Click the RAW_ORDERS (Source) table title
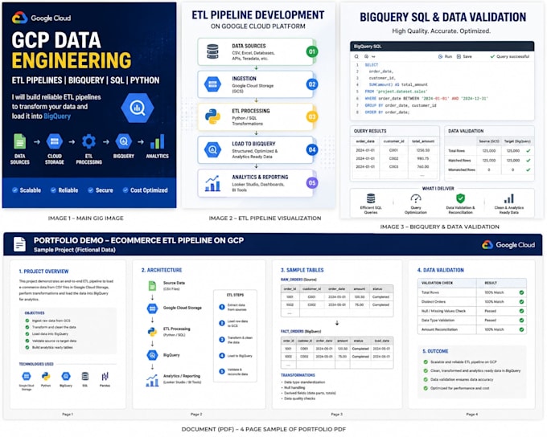The width and height of the screenshot is (547, 437). (x=298, y=280)
